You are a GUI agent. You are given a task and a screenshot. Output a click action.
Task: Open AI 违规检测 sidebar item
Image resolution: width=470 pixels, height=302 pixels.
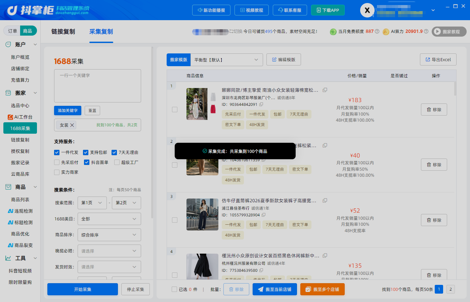point(20,211)
